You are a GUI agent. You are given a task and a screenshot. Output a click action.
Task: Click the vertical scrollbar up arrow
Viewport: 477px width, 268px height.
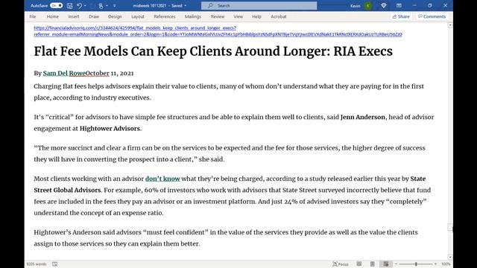click(x=450, y=25)
